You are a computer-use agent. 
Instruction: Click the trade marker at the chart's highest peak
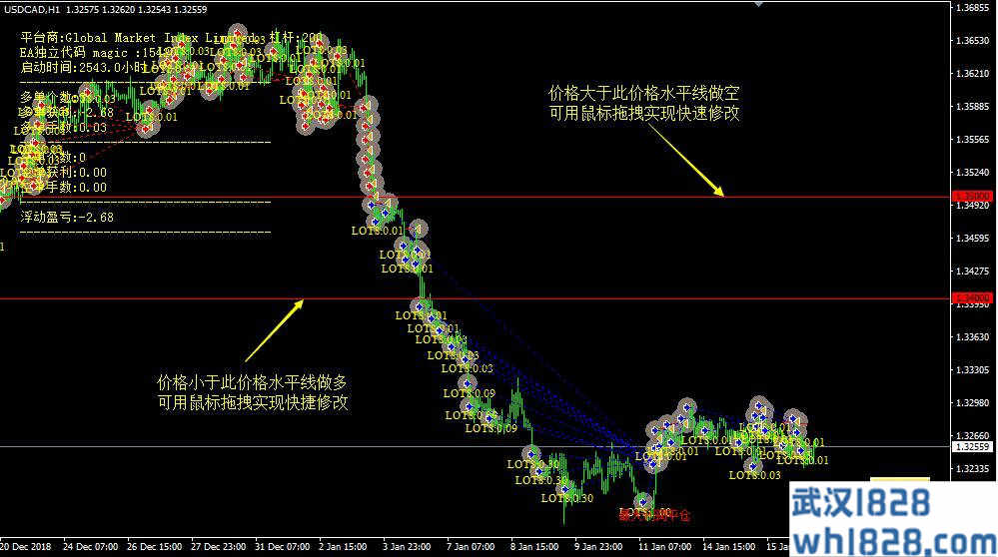click(x=236, y=34)
